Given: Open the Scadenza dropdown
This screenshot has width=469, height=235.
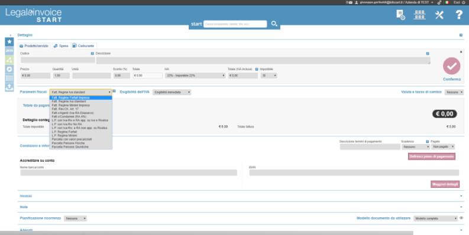Looking at the screenshot, I should (x=415, y=147).
